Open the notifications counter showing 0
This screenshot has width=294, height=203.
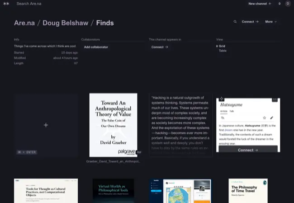(280, 4)
